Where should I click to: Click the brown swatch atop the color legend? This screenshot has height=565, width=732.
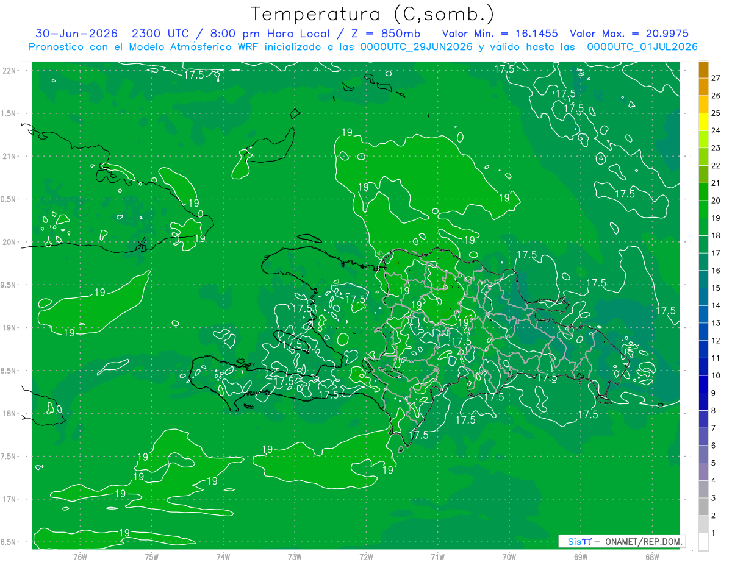(703, 69)
